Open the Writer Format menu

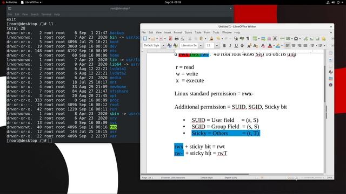(178, 32)
